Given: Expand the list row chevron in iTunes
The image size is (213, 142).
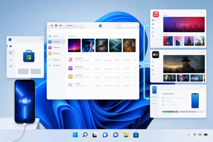Looking at the screenshot, I should (135, 85).
